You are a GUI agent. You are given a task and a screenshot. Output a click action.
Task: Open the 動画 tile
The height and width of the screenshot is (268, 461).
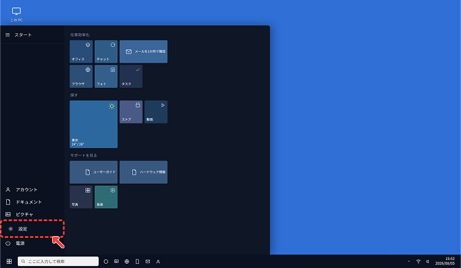(x=156, y=112)
